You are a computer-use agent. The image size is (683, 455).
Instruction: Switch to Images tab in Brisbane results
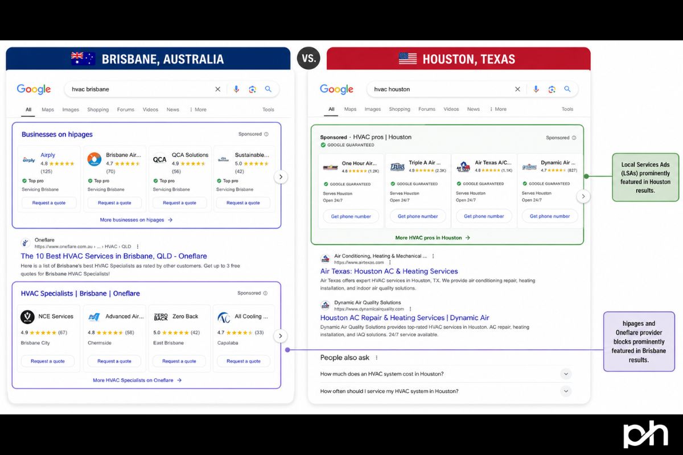[71, 110]
